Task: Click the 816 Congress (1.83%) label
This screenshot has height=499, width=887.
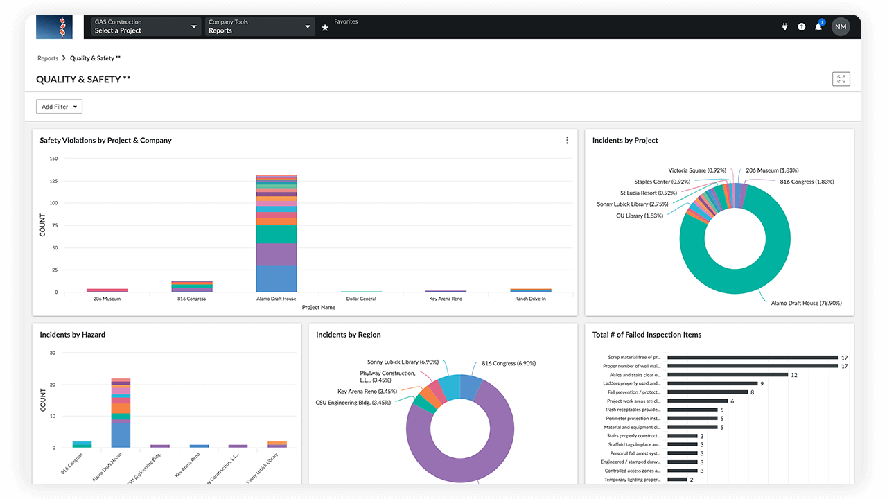Action: pos(807,182)
